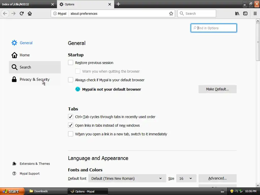Click the Fonts and Colors heading
Image resolution: width=260 pixels, height=195 pixels.
pyautogui.click(x=85, y=170)
